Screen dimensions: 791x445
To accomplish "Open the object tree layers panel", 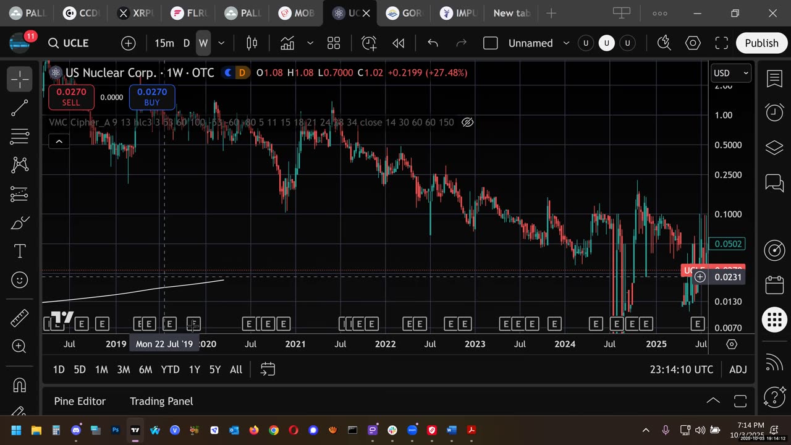I will pos(774,148).
